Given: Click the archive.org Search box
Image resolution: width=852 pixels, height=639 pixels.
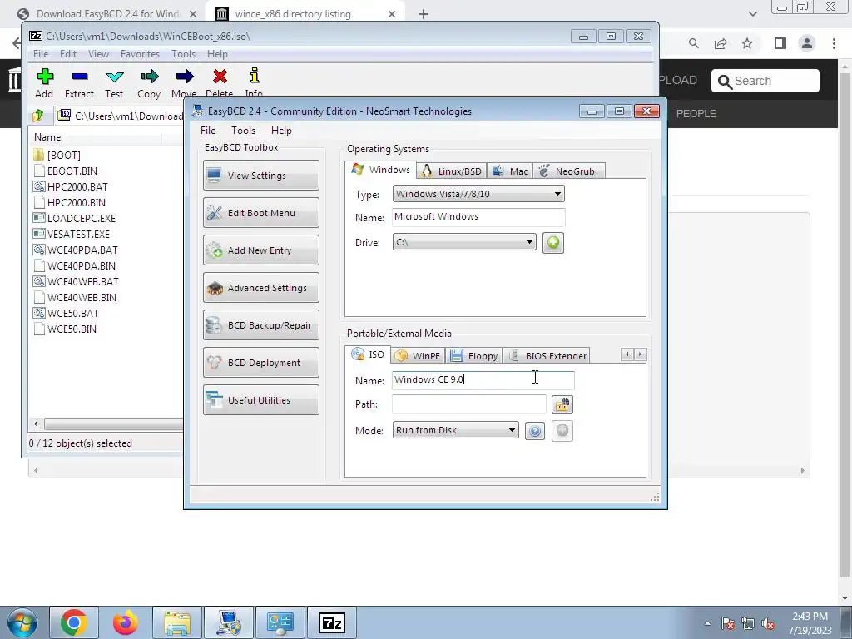Looking at the screenshot, I should tap(765, 81).
